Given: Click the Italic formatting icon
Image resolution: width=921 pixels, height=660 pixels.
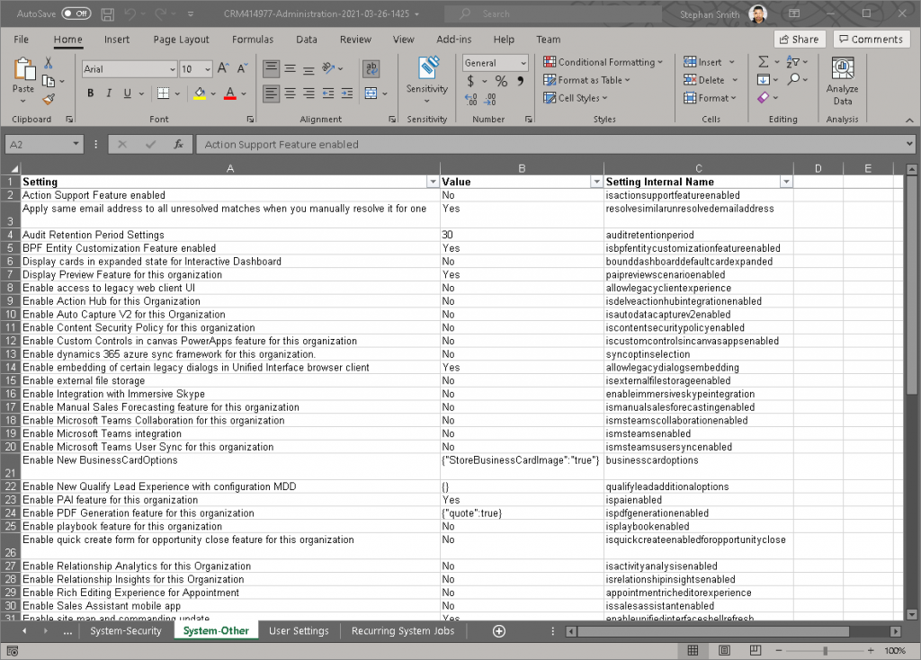Looking at the screenshot, I should click(x=110, y=94).
